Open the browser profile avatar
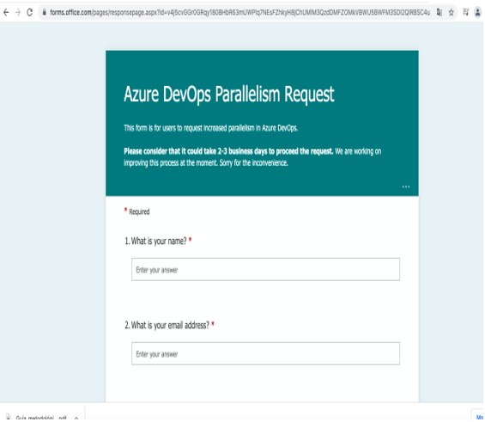The height and width of the screenshot is (422, 485). pyautogui.click(x=478, y=12)
